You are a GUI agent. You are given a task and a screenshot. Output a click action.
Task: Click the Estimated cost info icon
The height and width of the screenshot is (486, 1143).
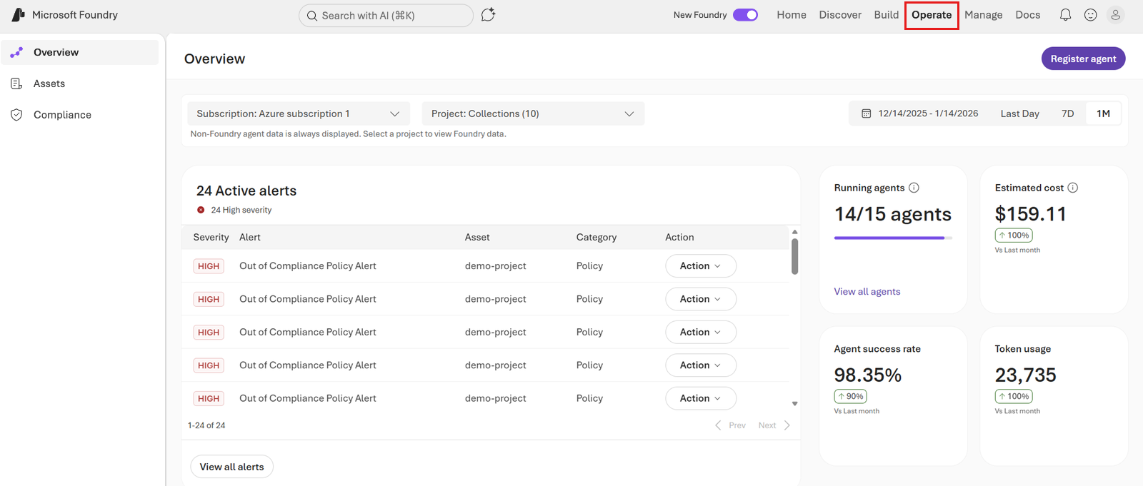click(1072, 188)
